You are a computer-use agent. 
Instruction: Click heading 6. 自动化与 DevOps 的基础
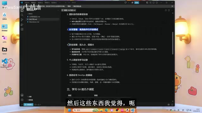(x=79, y=75)
